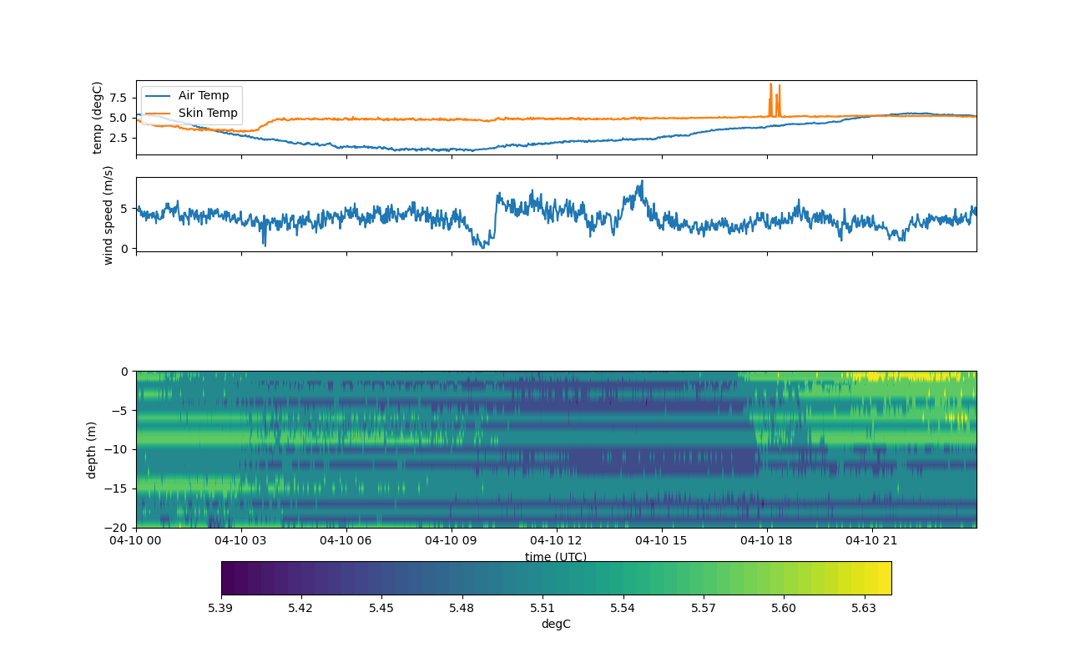Click the temp (degC) axis label
Screen dimensions: 1085x668
click(98, 118)
